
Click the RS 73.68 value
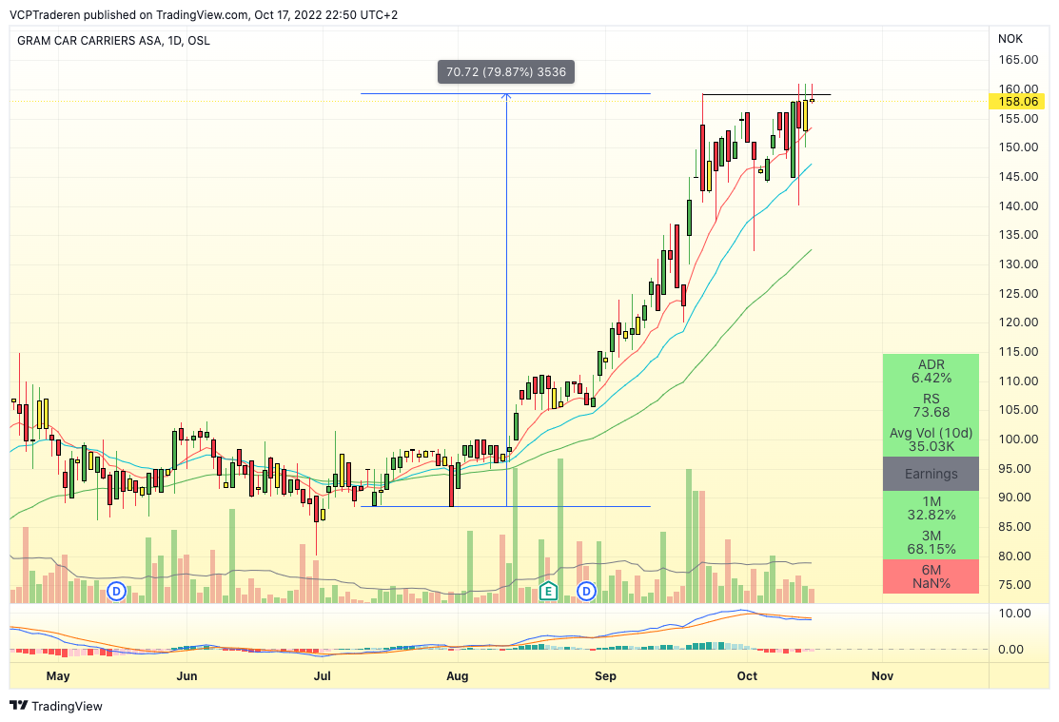pos(931,412)
